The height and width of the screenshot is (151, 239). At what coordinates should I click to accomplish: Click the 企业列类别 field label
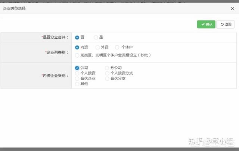[x=57, y=52]
